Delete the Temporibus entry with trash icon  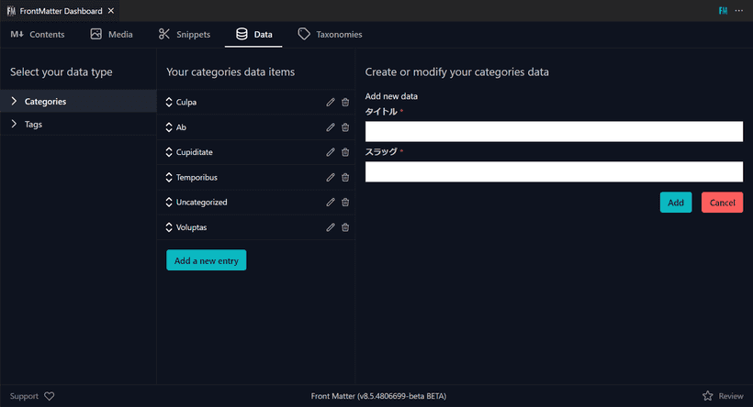[345, 177]
